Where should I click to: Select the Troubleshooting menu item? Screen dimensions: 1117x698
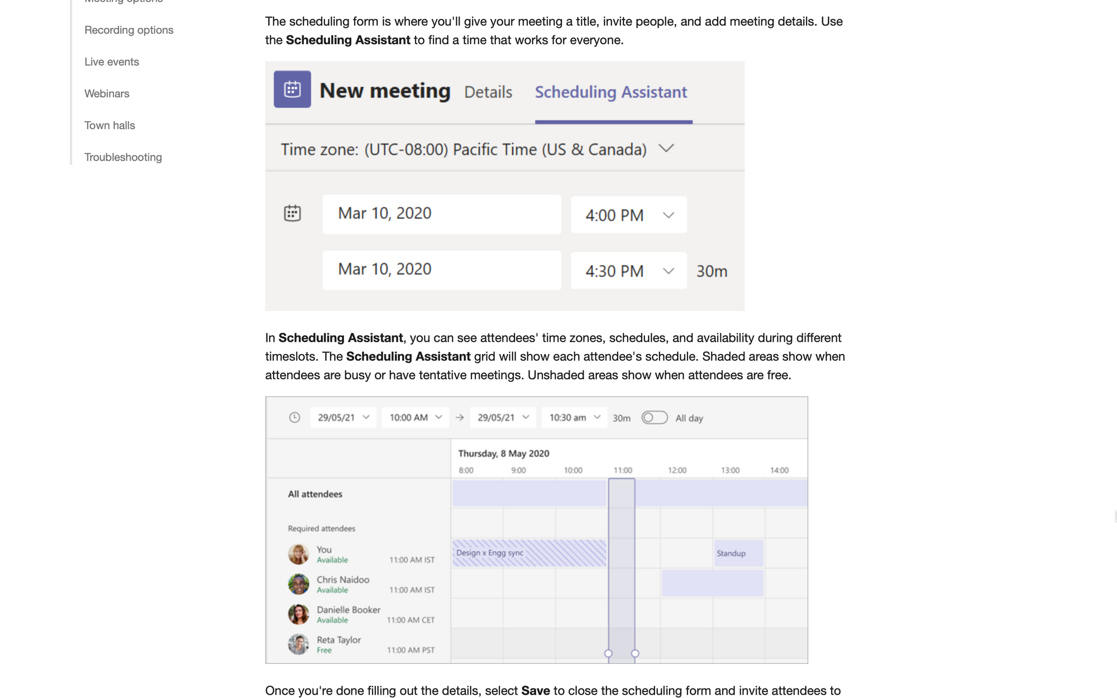pos(123,157)
